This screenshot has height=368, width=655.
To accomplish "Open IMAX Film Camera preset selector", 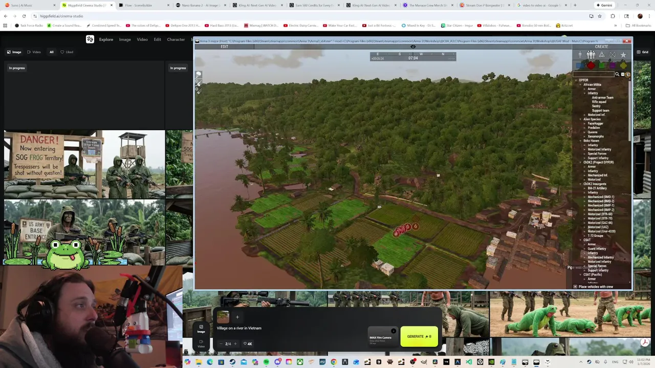I will [382, 338].
